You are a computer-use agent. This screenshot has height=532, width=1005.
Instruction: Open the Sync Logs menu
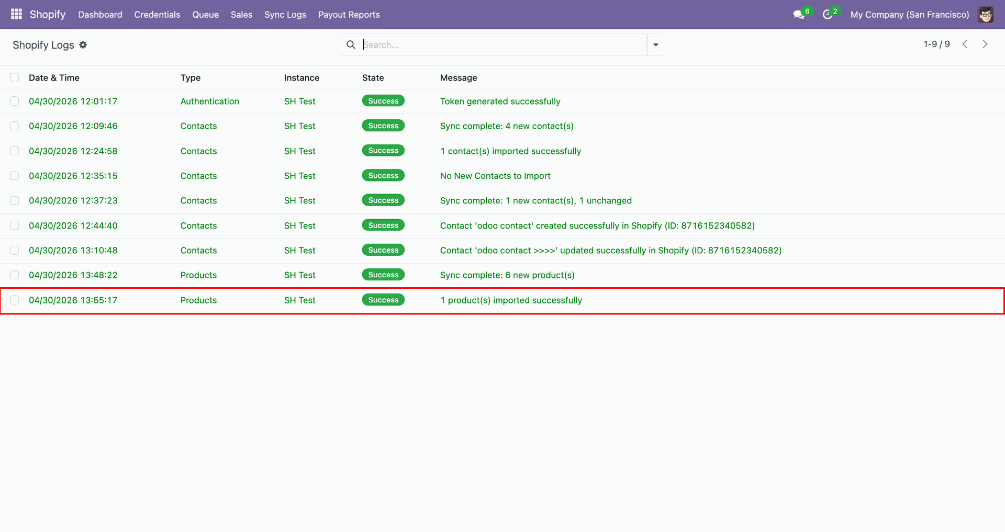point(285,15)
